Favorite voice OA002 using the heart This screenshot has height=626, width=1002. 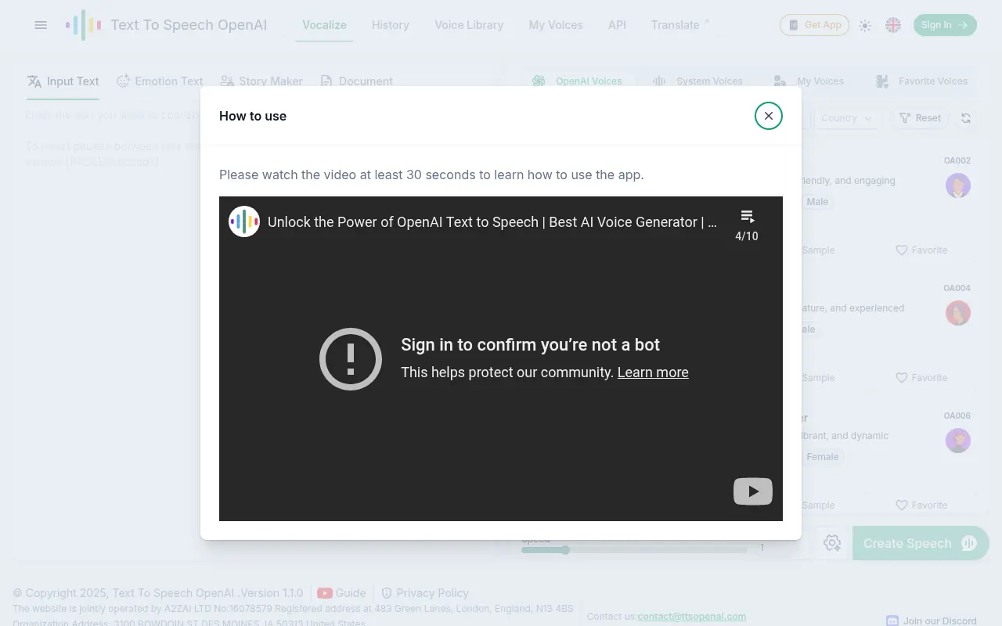tap(902, 250)
